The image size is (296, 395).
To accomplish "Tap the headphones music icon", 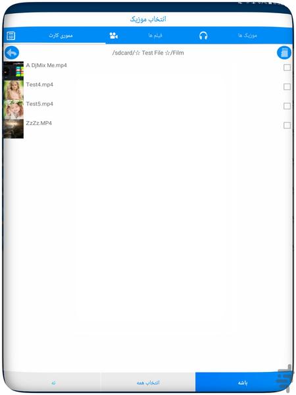I will (203, 36).
